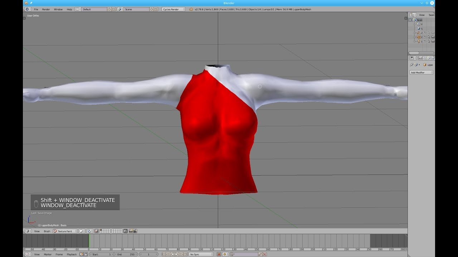
Task: Add a new scene with plus icon
Action: [151, 9]
